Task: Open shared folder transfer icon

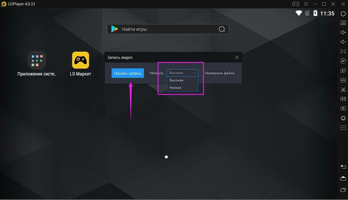Action: [x=343, y=108]
